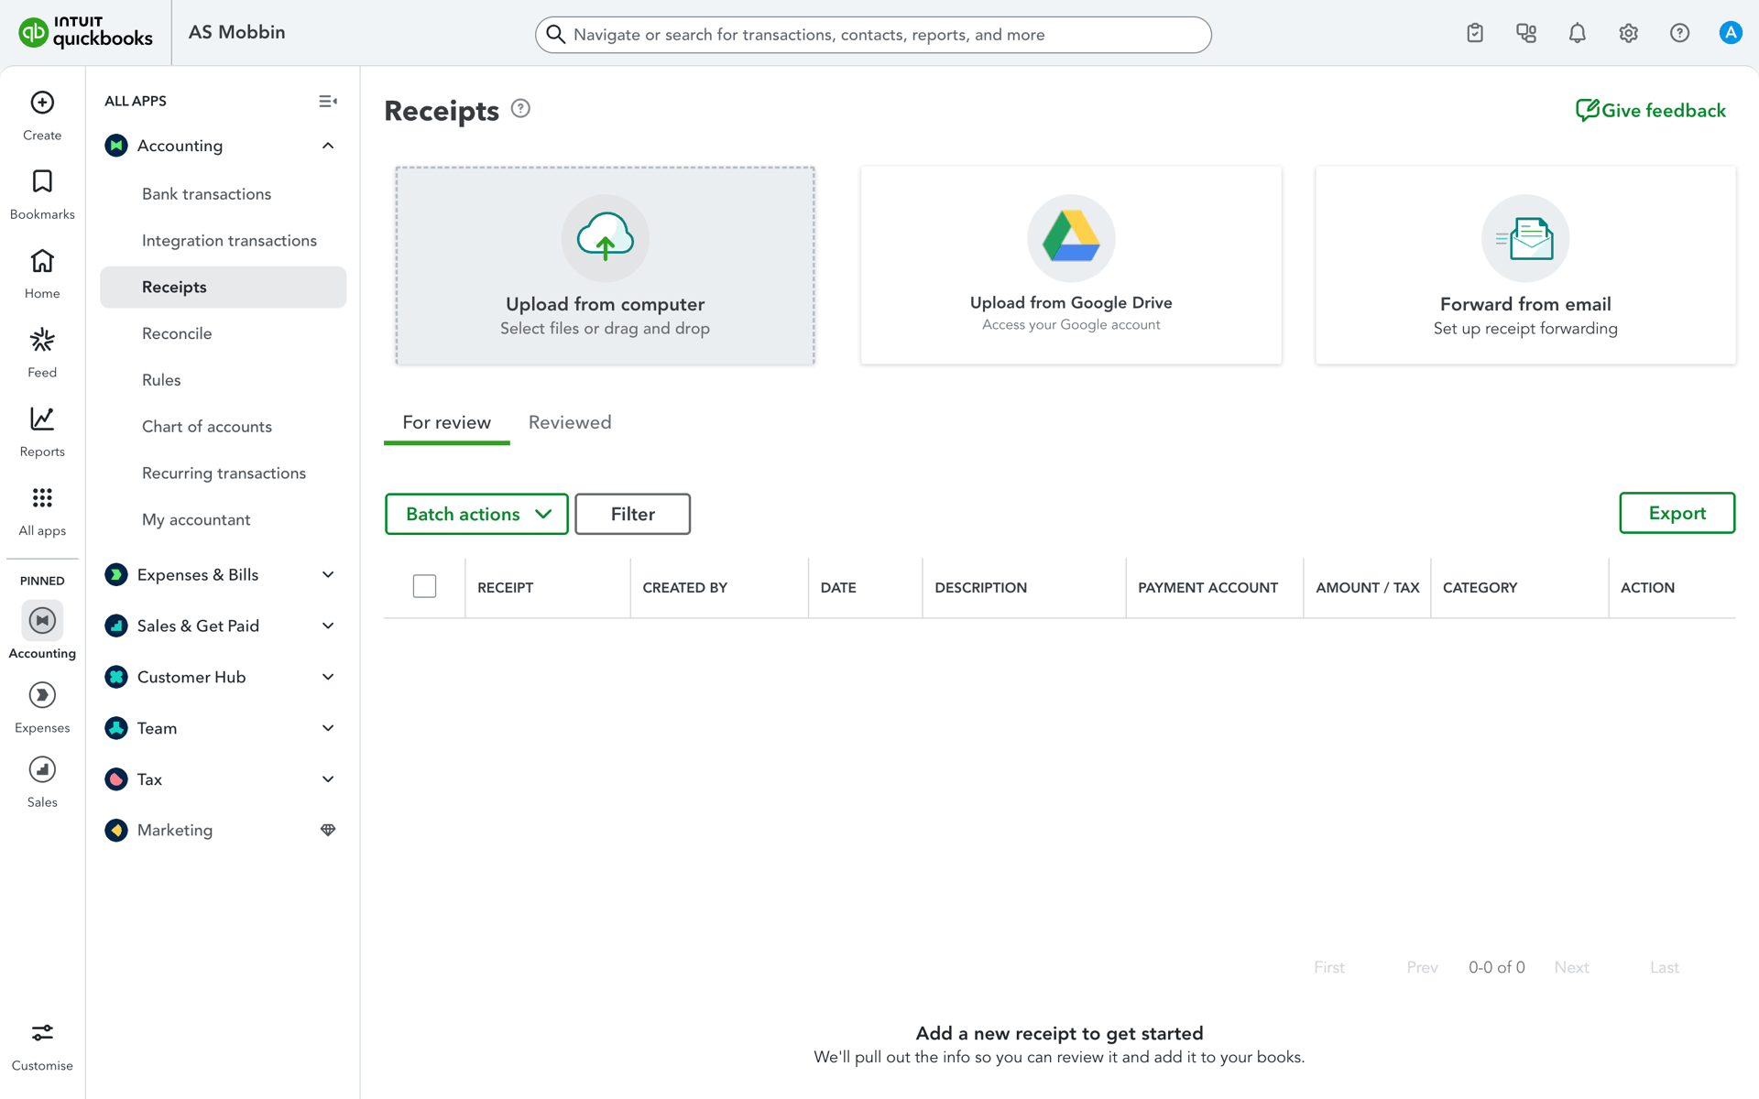The image size is (1759, 1099).
Task: Click the Google Drive icon
Action: [1071, 238]
